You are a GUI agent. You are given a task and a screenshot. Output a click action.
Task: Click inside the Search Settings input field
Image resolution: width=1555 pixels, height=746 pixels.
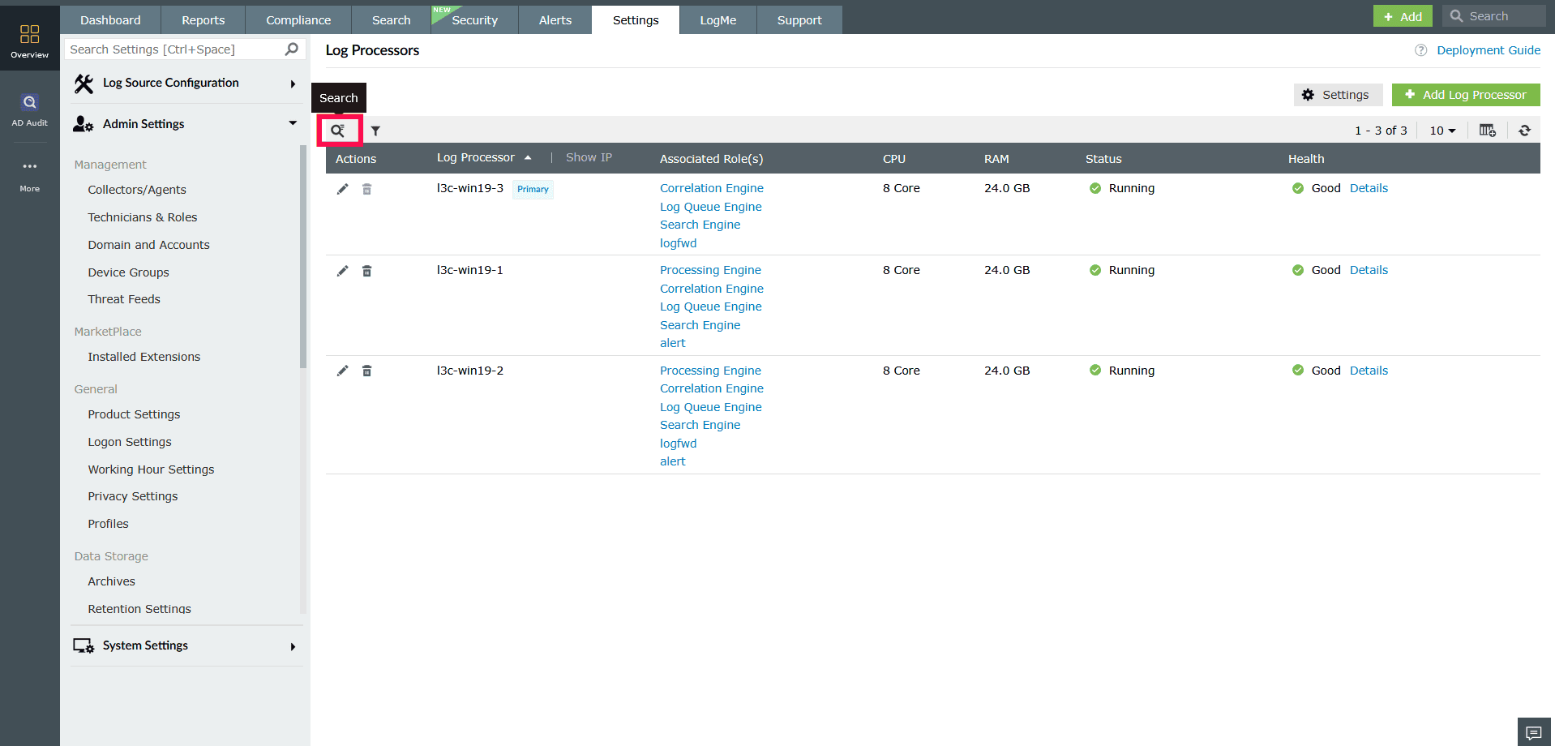170,49
